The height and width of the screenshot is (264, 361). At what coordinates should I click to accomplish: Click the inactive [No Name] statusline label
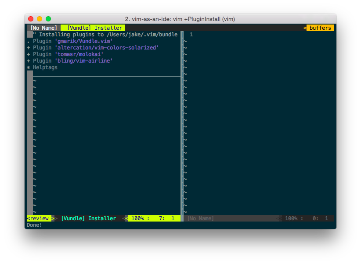pos(201,218)
